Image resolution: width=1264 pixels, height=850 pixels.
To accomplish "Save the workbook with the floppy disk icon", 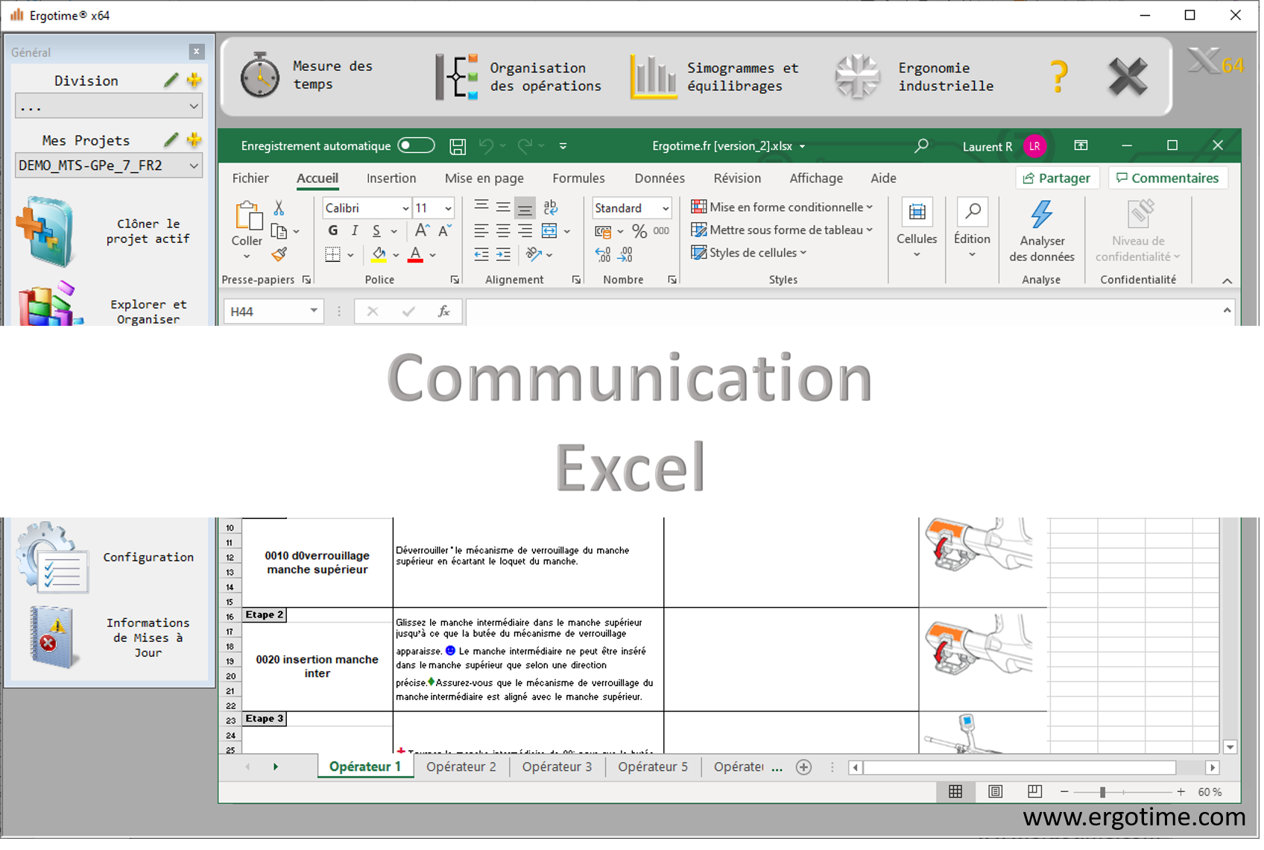I will [x=458, y=146].
